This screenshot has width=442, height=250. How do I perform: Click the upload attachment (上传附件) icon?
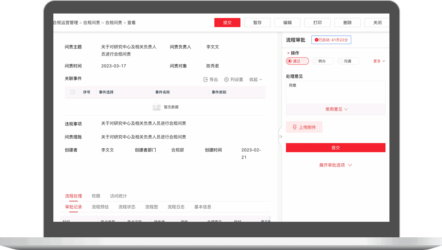295,127
